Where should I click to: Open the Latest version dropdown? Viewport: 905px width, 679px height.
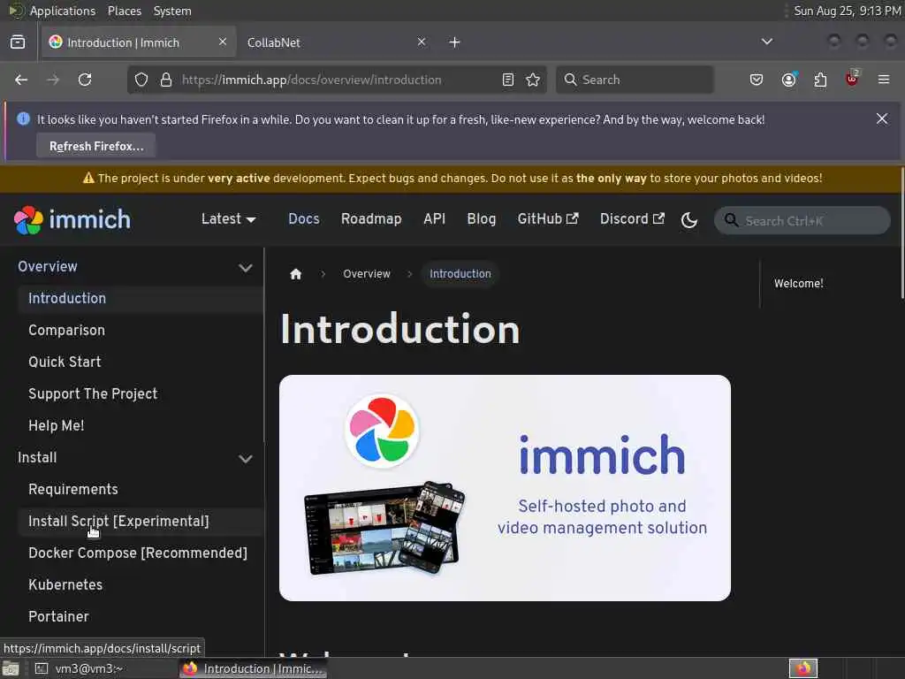229,219
